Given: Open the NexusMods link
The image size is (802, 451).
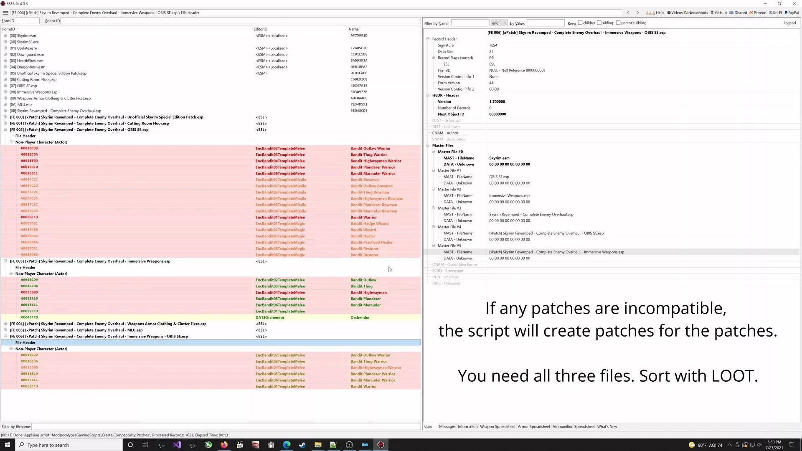Looking at the screenshot, I should click(x=696, y=13).
